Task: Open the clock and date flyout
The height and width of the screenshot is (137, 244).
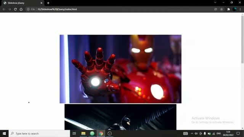Action: 228,134
